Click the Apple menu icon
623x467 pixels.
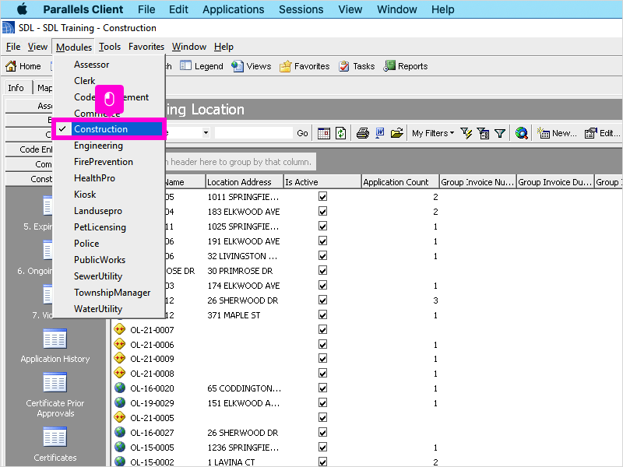click(23, 9)
